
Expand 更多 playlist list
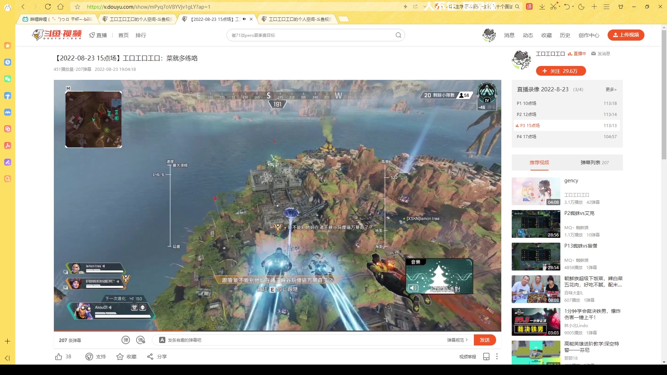tap(611, 90)
